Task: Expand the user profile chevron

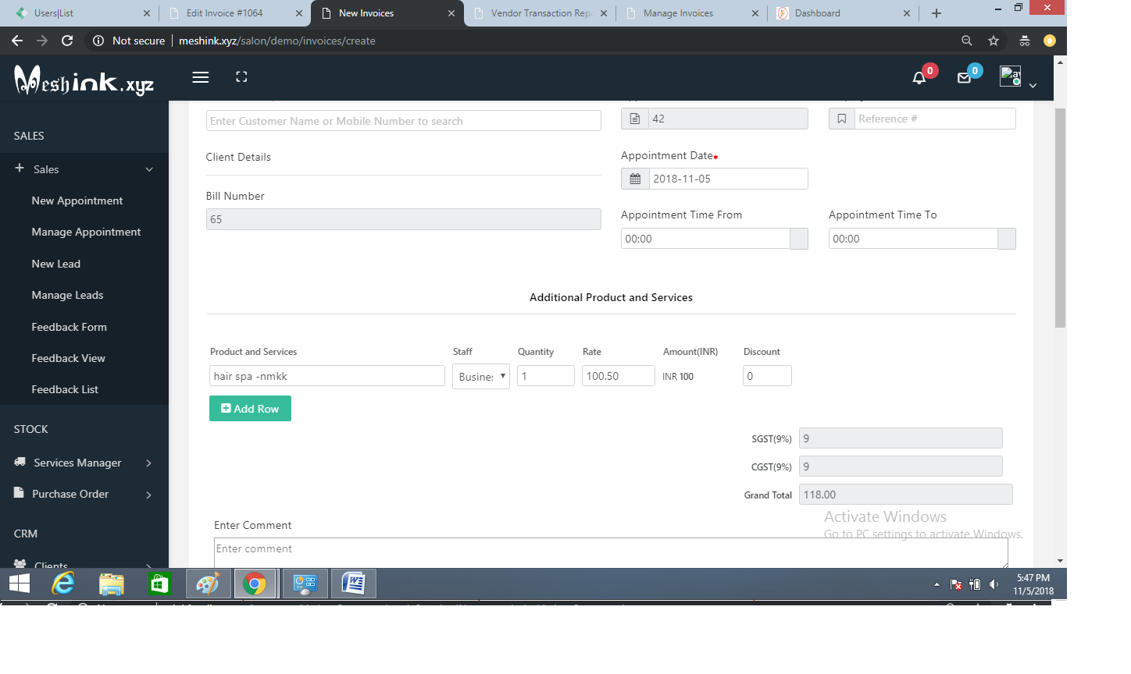Action: [1033, 86]
